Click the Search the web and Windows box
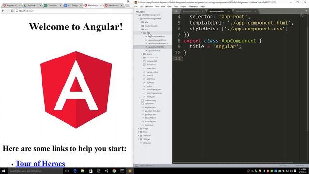The height and width of the screenshot is (174, 309). click(35, 171)
